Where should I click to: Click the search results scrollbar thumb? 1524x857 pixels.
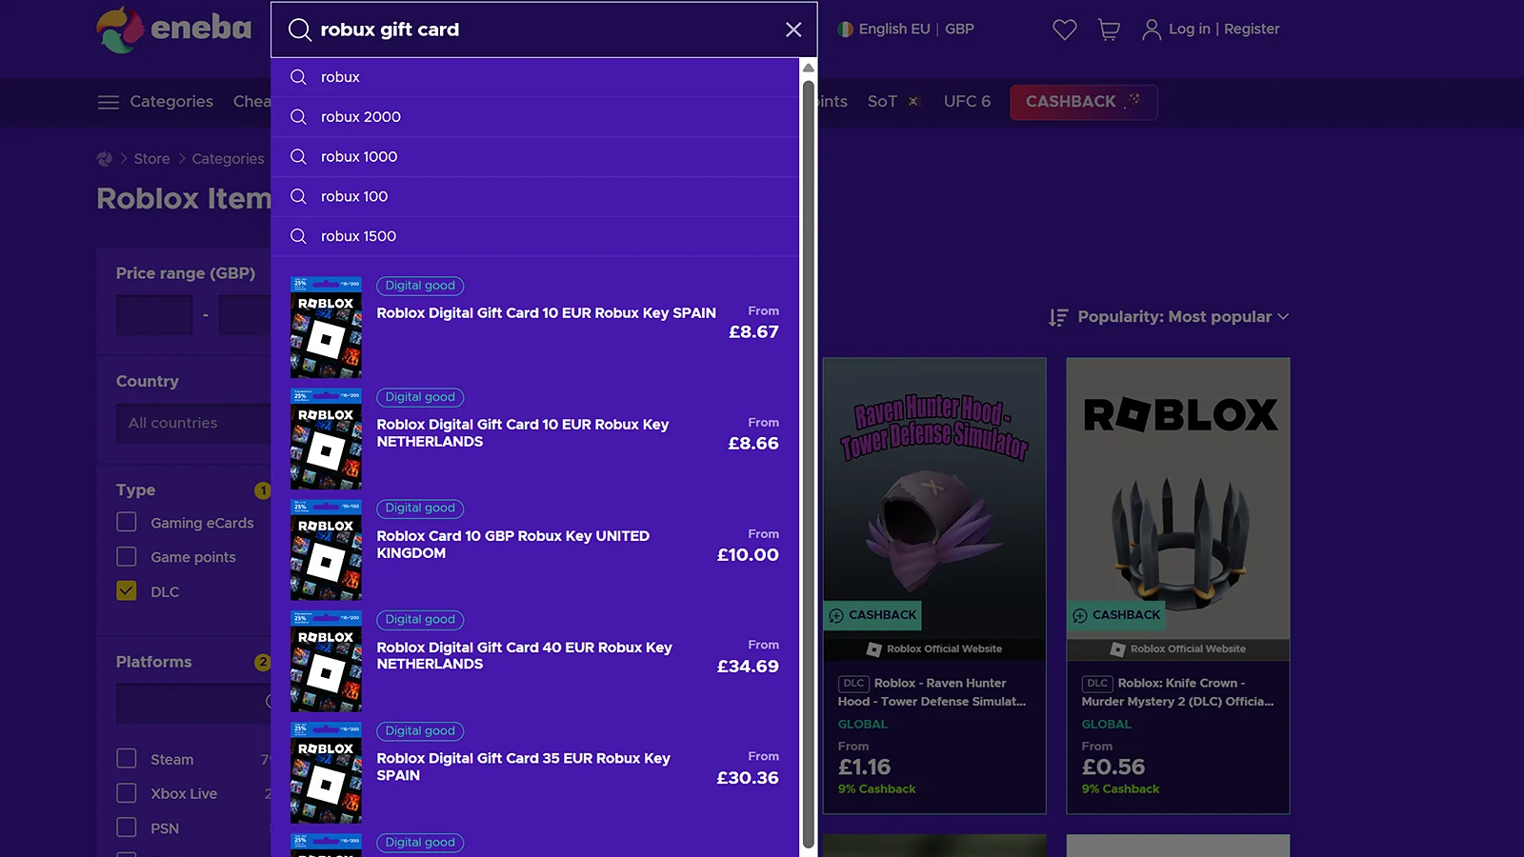tap(809, 464)
